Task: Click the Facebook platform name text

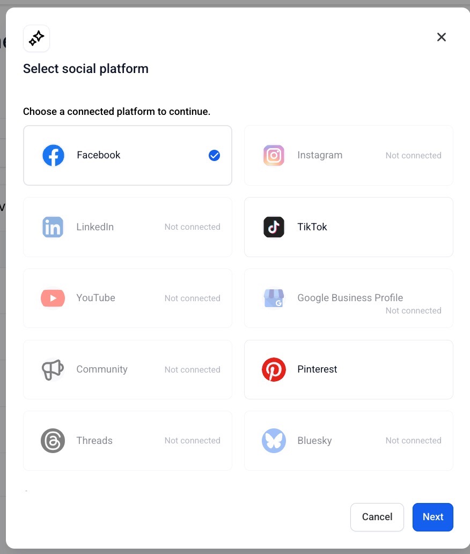Action: 99,155
